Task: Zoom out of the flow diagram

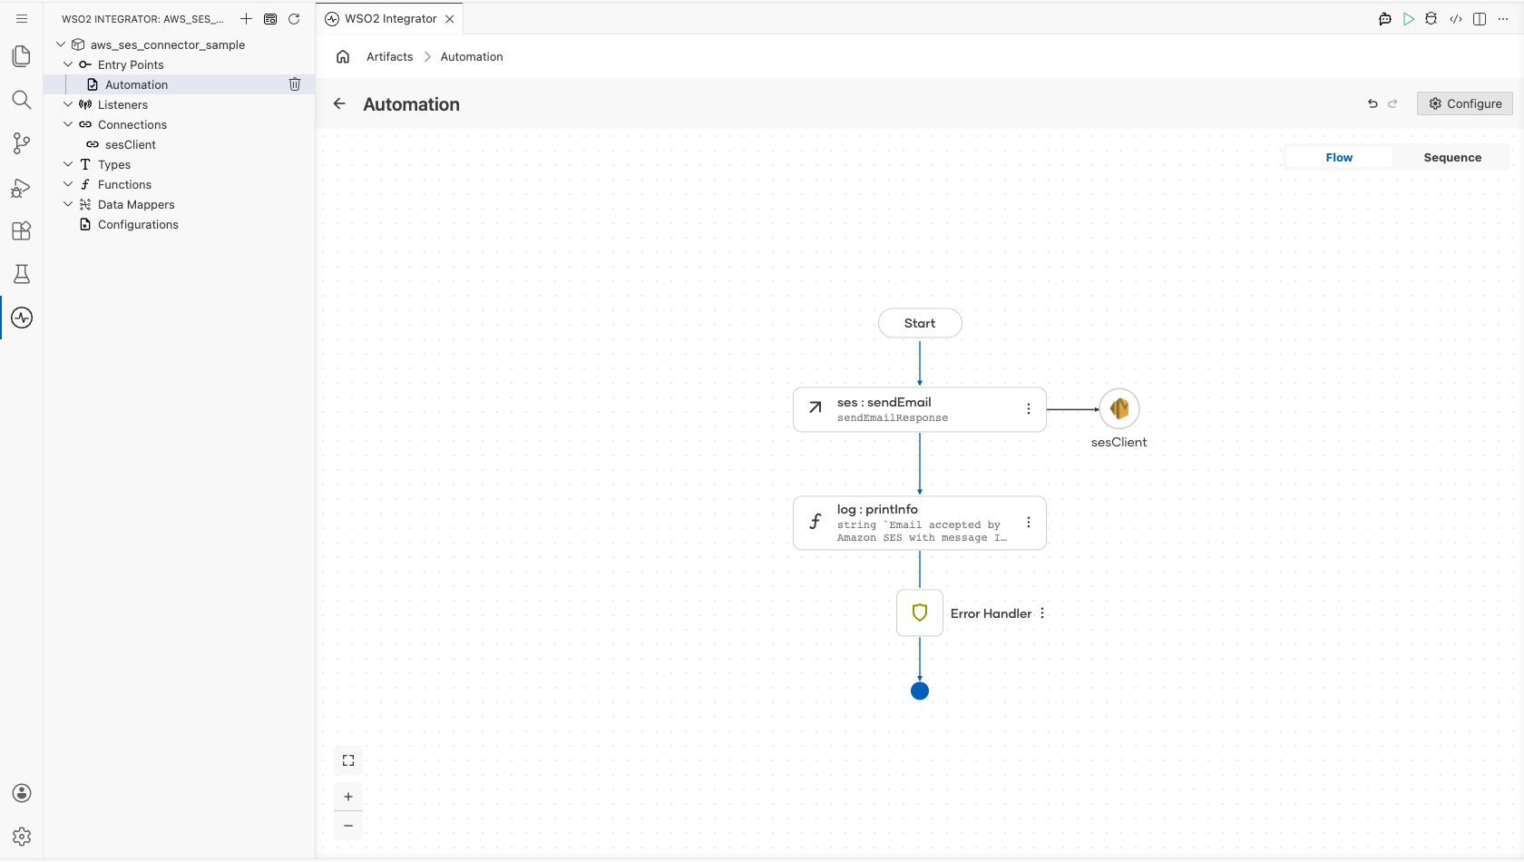Action: click(x=348, y=826)
